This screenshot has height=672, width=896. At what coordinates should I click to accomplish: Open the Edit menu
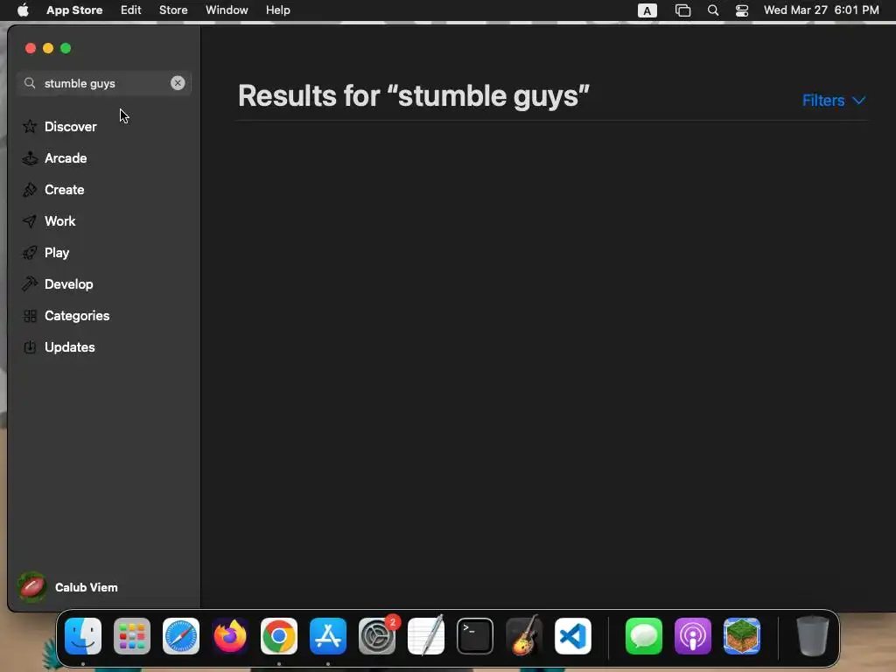coord(131,10)
